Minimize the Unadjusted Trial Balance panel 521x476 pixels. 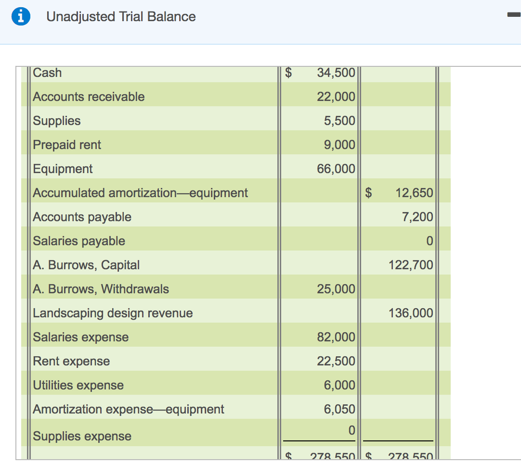click(x=514, y=14)
